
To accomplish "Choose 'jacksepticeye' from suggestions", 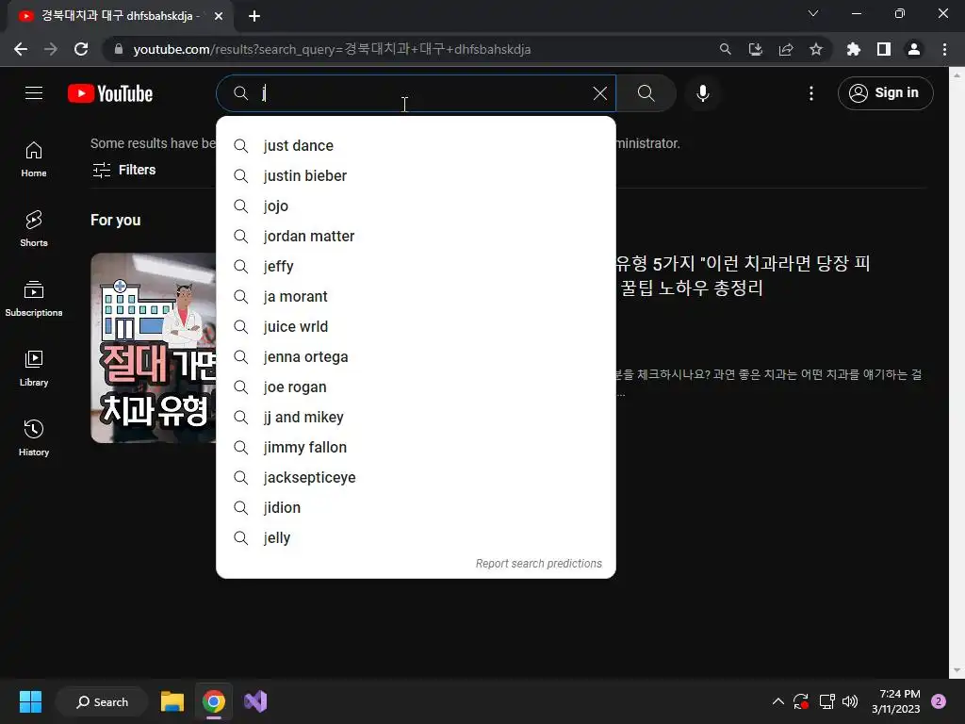I will point(416,478).
